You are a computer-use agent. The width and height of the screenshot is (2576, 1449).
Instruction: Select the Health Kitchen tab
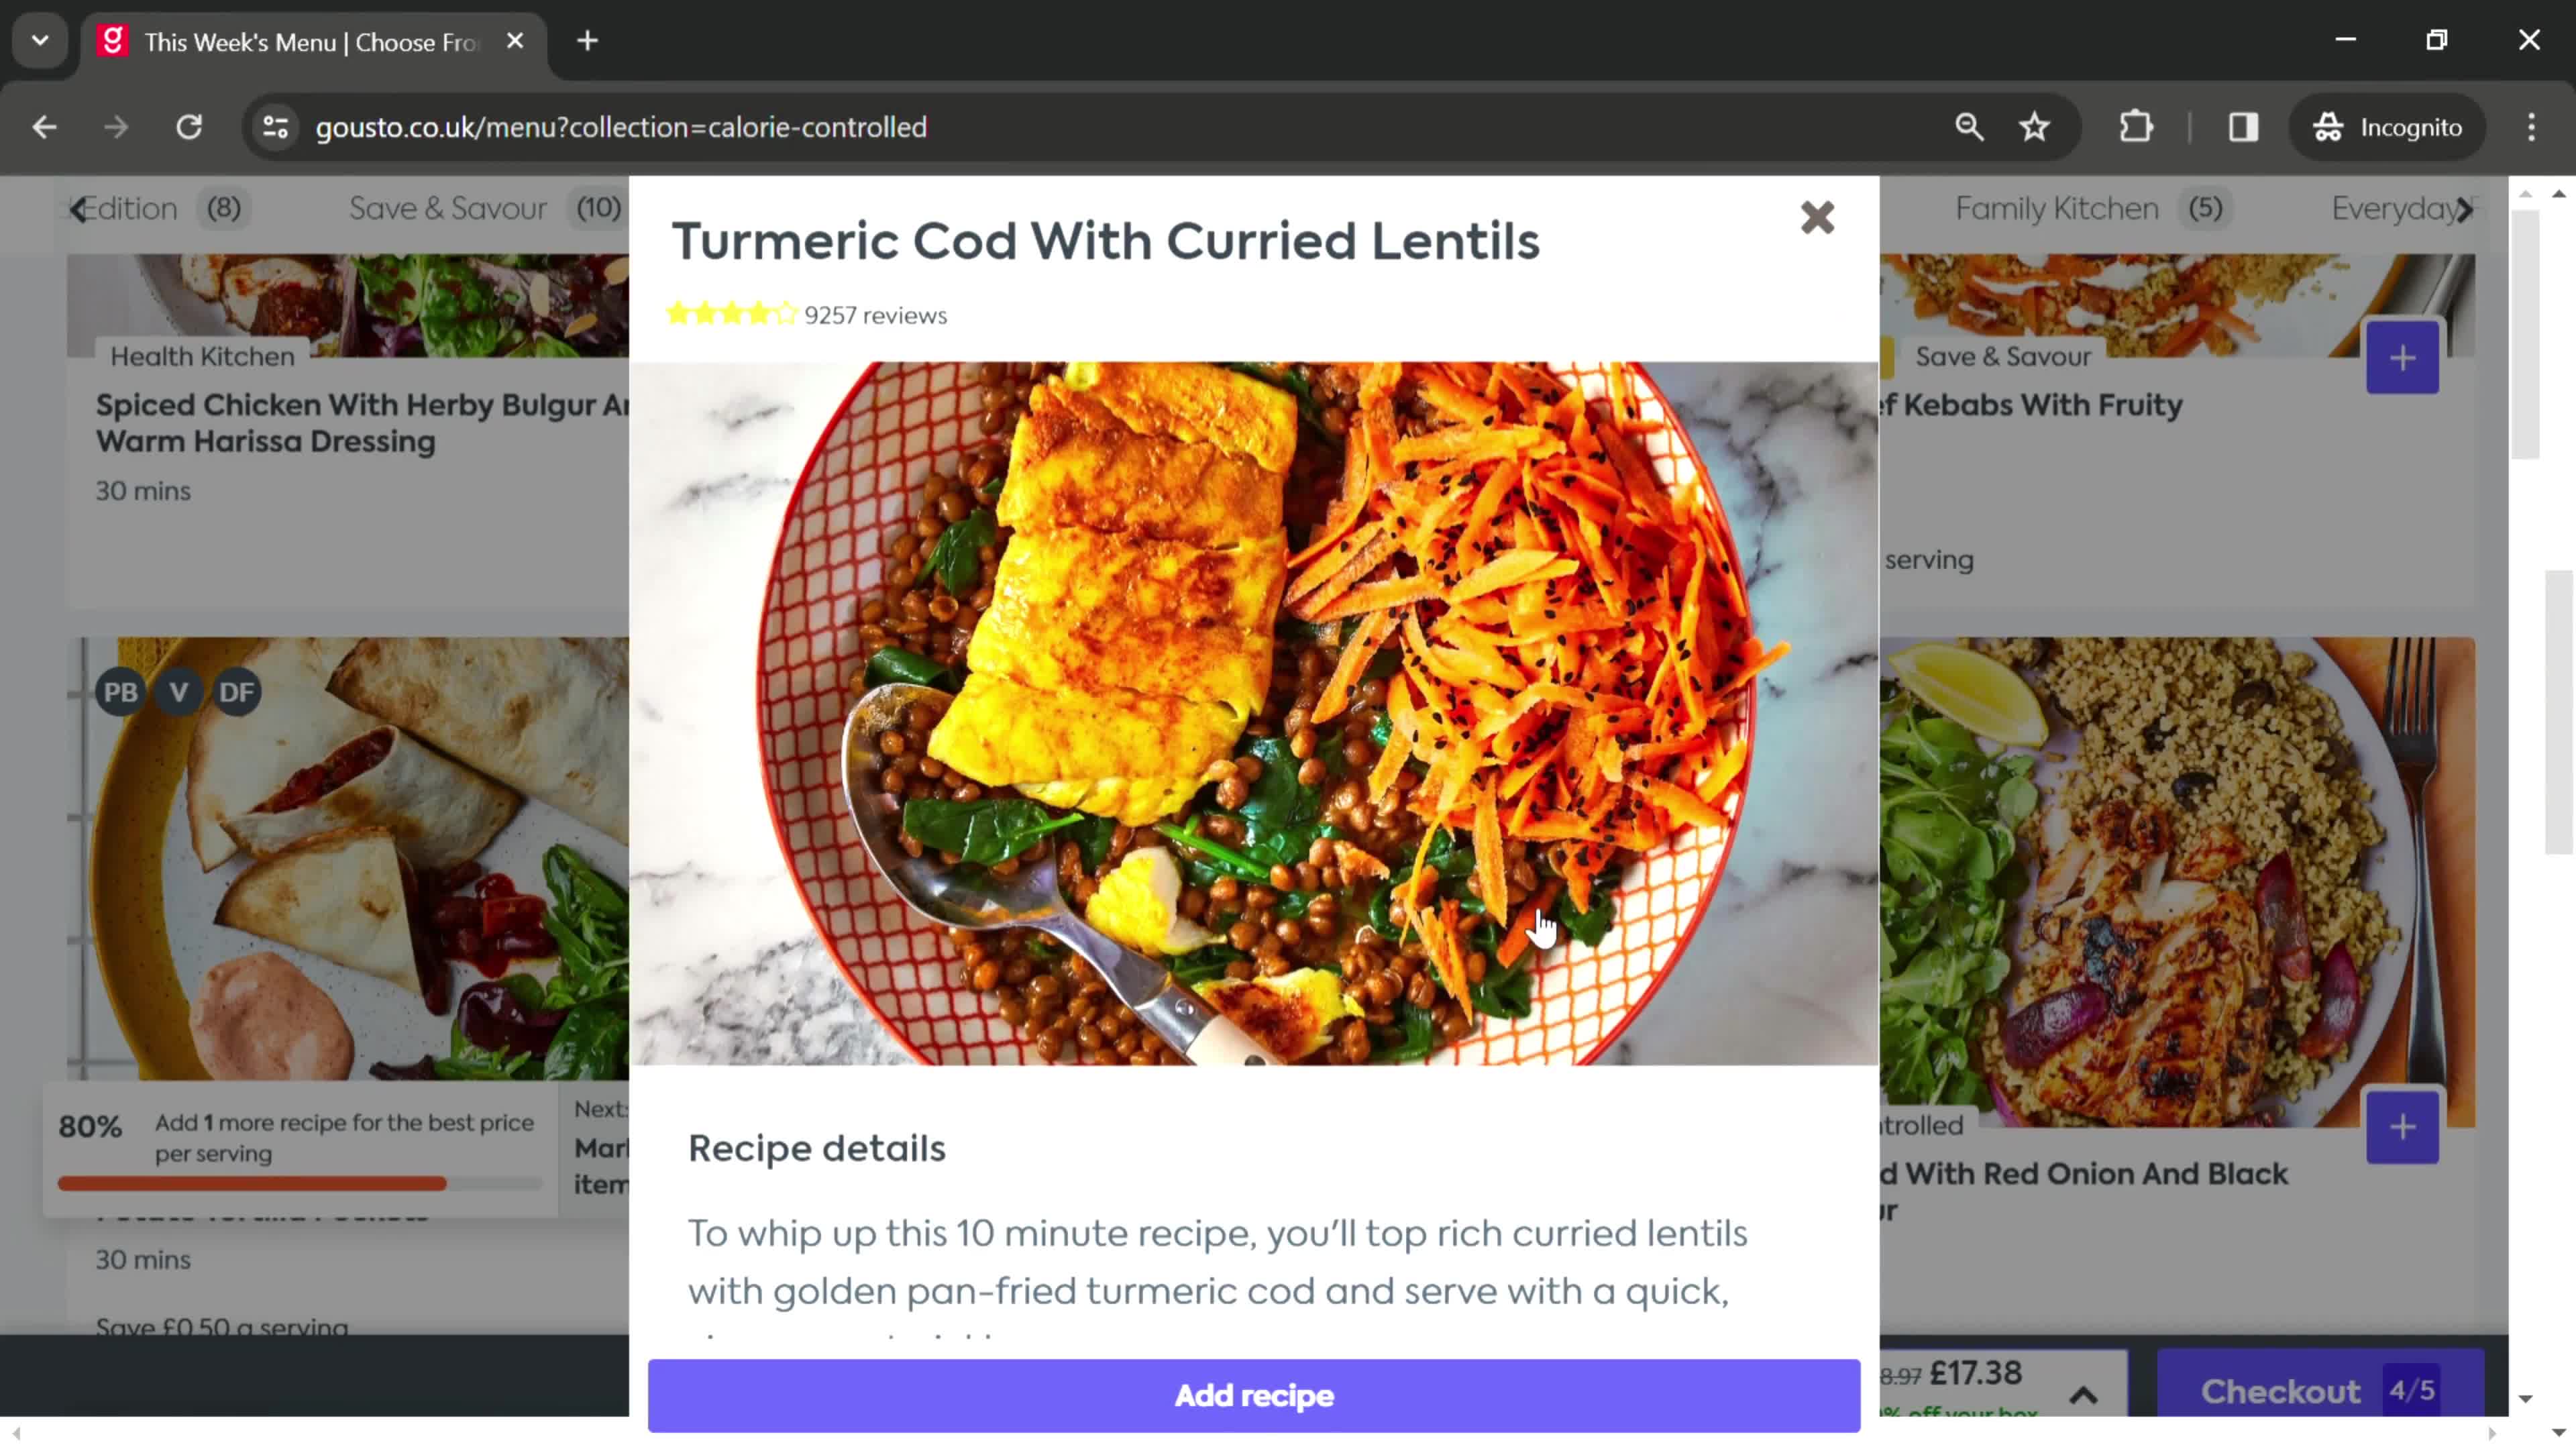200,356
